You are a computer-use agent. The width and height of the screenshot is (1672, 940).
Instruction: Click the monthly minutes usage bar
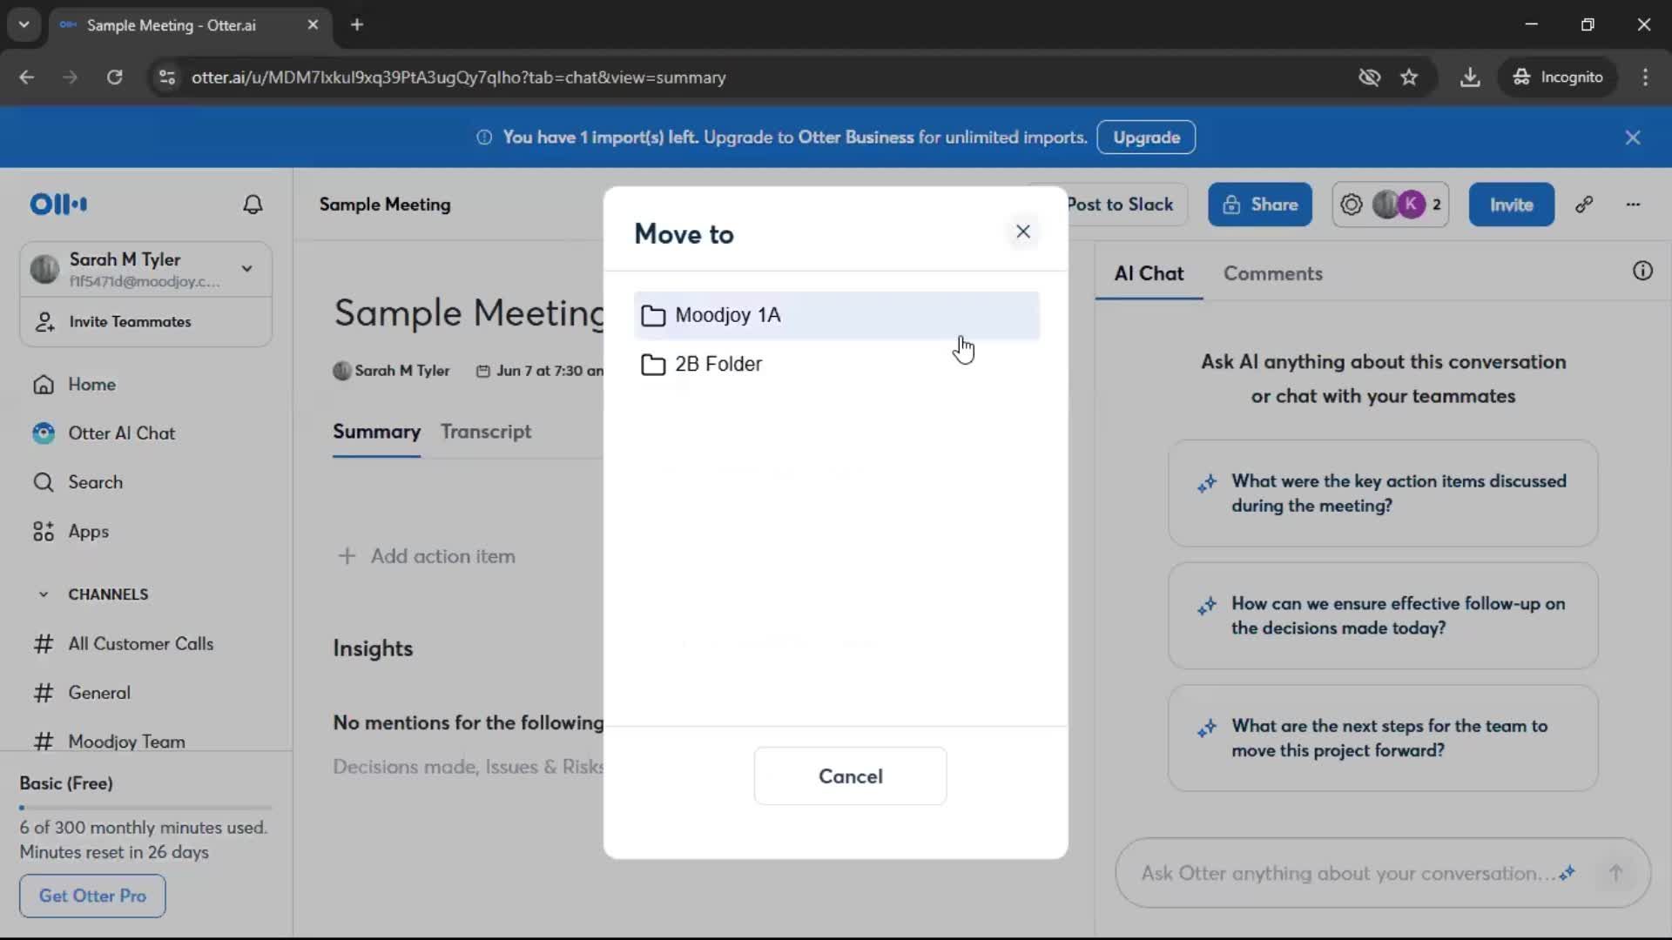(x=145, y=808)
